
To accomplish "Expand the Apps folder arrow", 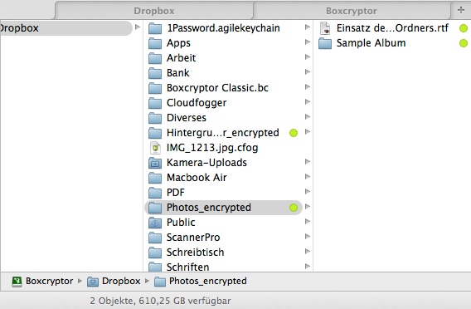I will [x=308, y=42].
